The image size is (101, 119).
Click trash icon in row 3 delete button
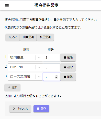point(65,77)
